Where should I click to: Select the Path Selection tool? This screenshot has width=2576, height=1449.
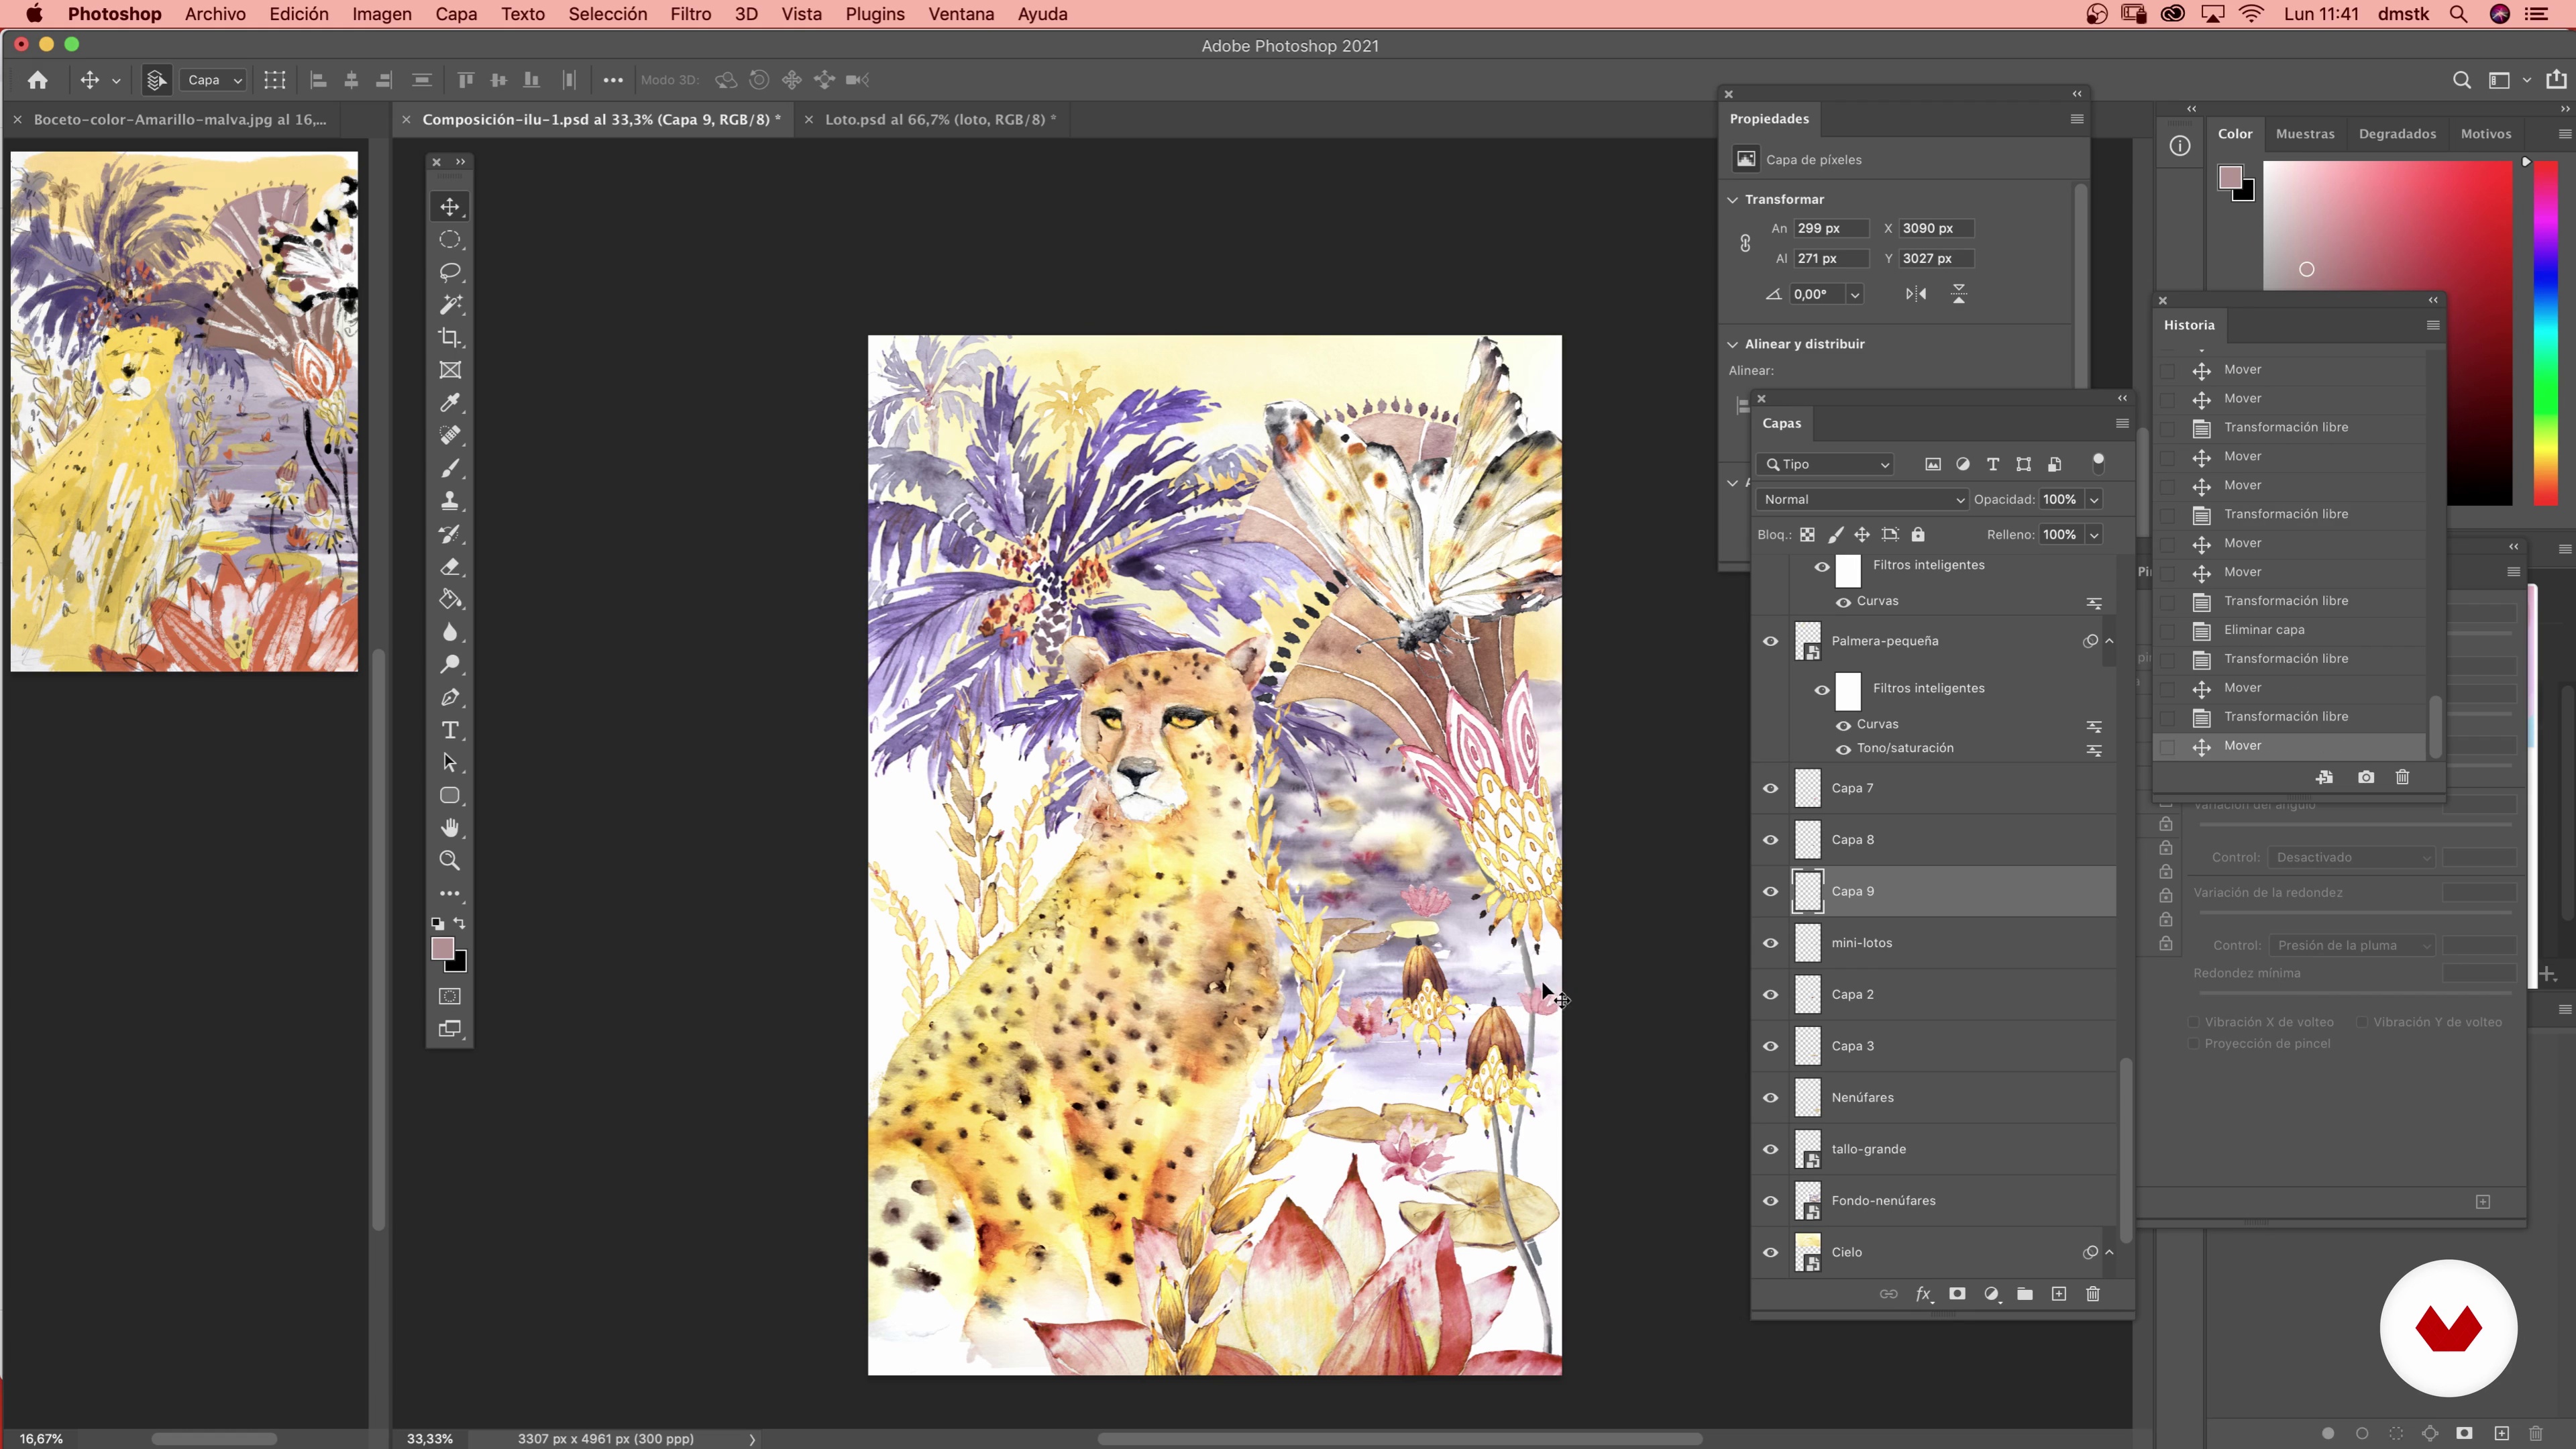click(450, 763)
